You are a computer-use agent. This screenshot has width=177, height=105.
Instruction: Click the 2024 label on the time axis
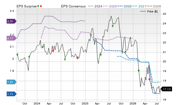click(37, 103)
